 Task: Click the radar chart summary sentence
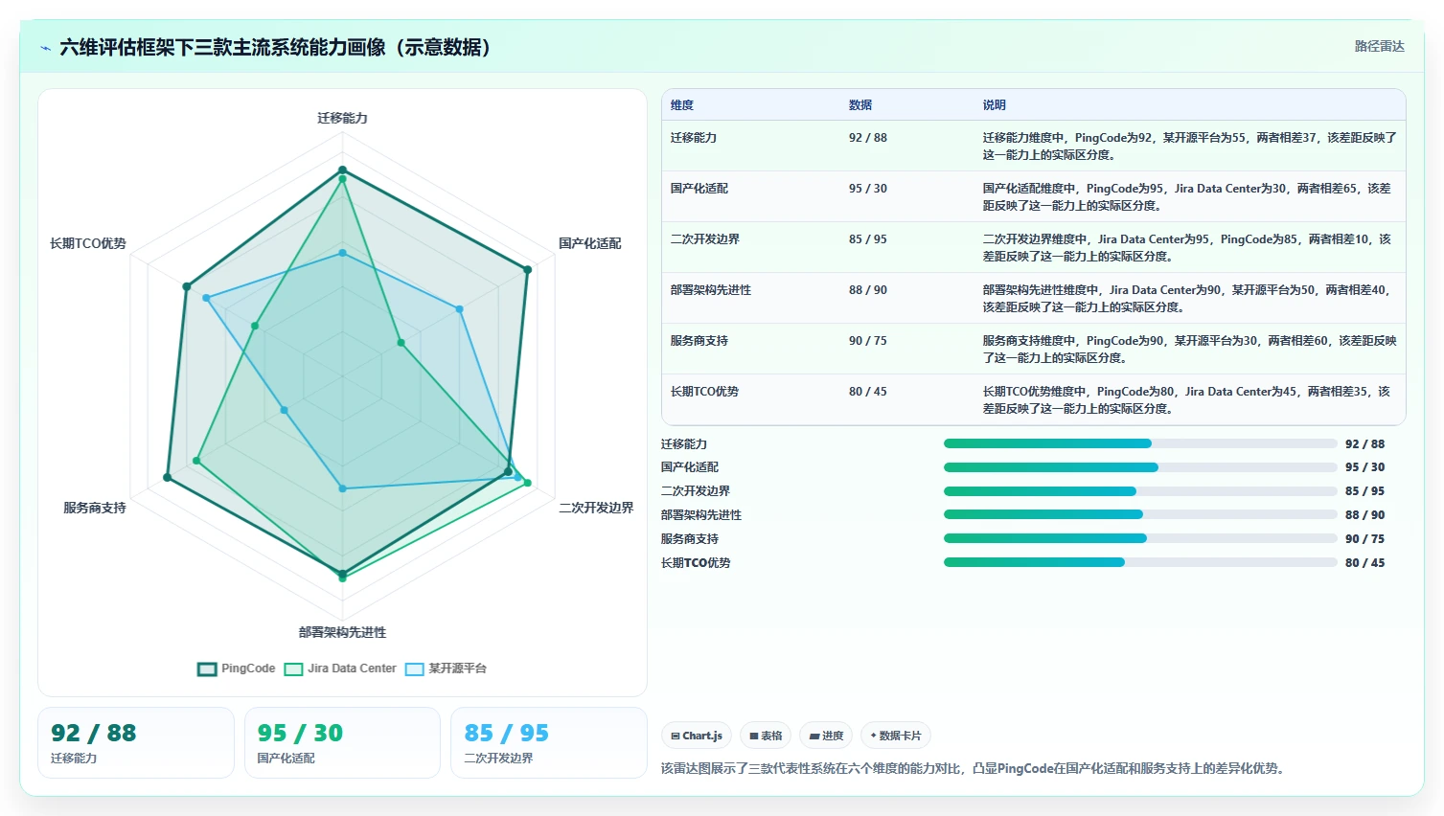coord(973,768)
